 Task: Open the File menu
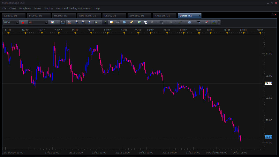tap(4, 8)
